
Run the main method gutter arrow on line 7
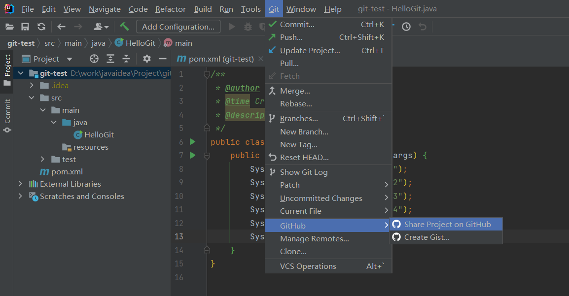click(192, 155)
